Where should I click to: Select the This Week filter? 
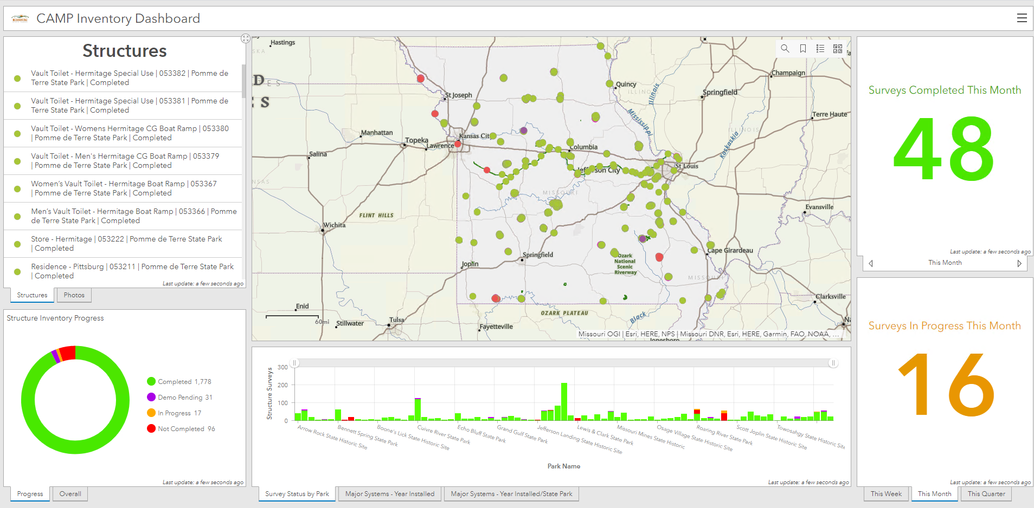pos(886,493)
